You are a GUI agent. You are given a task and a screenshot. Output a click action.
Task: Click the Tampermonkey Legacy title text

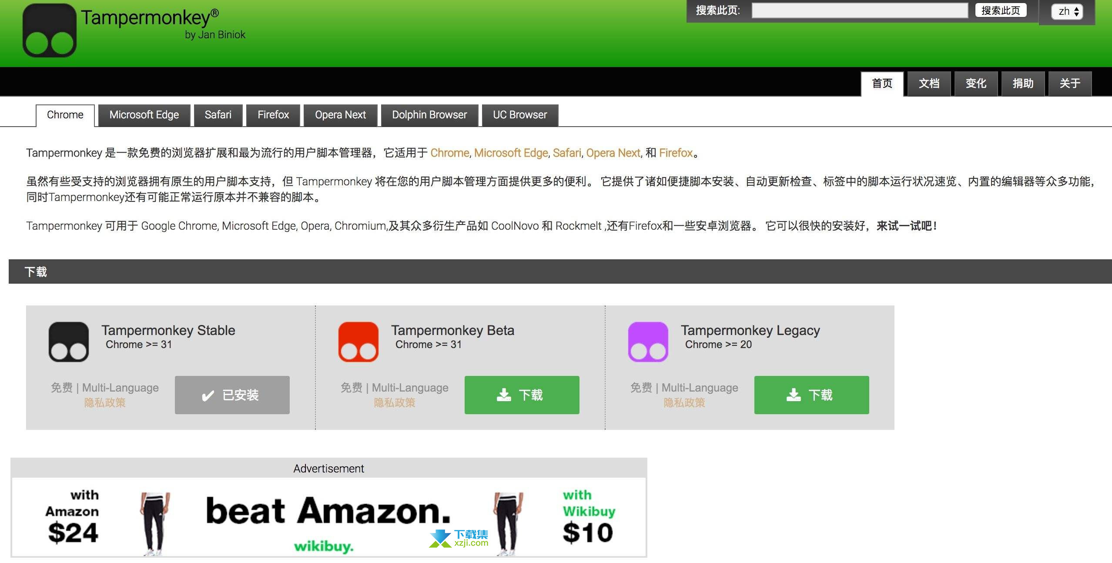pos(750,331)
